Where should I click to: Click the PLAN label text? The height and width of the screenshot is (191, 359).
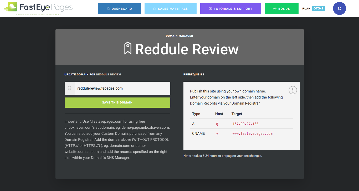pyautogui.click(x=306, y=9)
